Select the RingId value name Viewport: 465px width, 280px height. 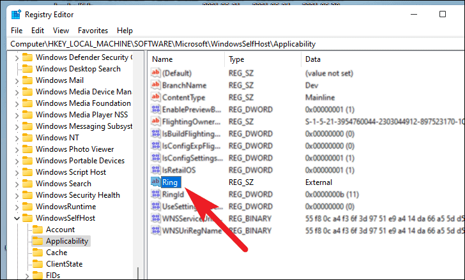click(173, 195)
